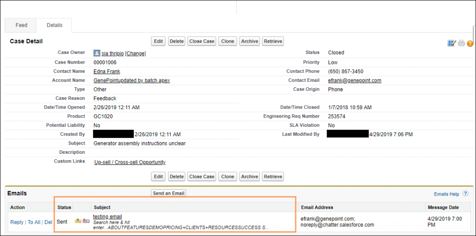Click the bottom Close Case button
The height and width of the screenshot is (236, 476).
pyautogui.click(x=202, y=177)
